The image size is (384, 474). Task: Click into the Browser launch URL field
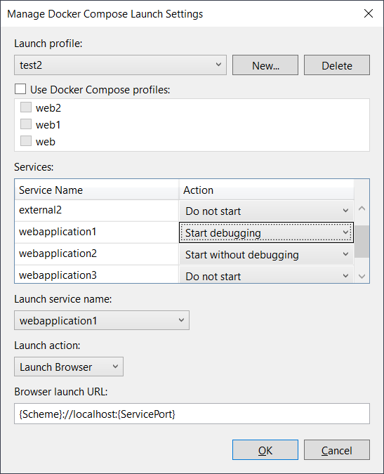192,414
